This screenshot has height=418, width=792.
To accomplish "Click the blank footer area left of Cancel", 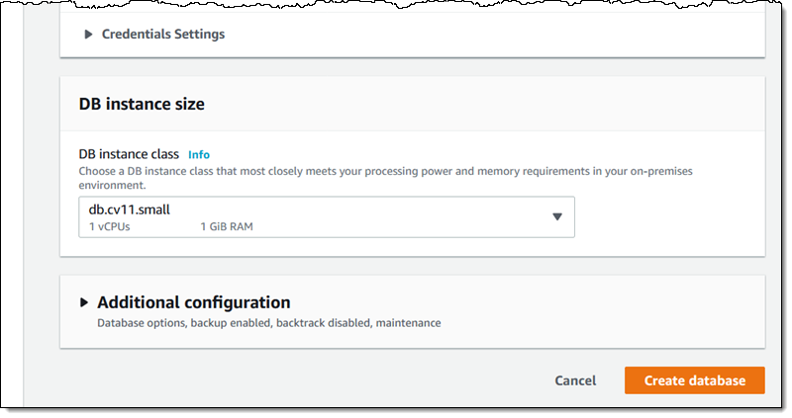I will [x=297, y=380].
